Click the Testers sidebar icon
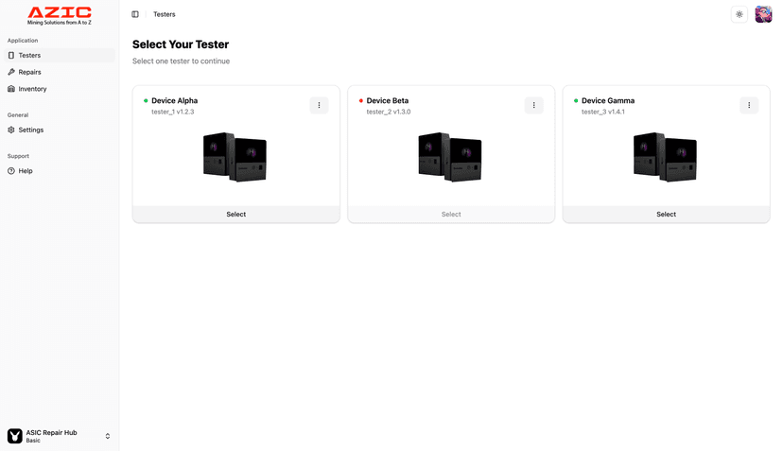This screenshot has width=783, height=451. click(x=11, y=56)
